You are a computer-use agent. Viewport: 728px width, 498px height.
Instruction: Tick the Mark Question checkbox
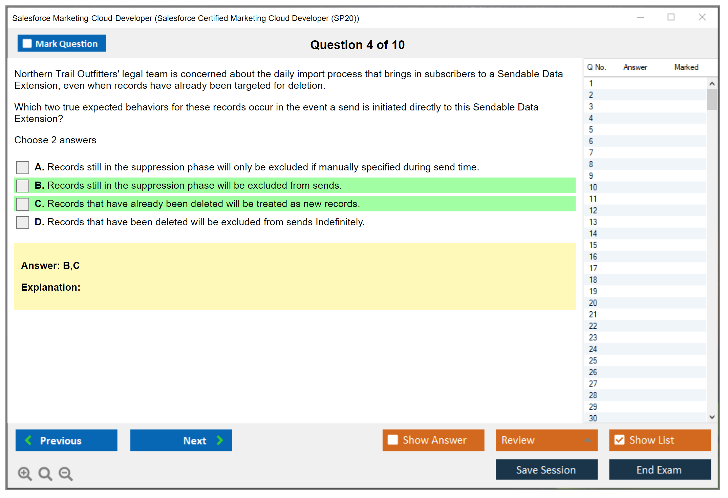click(27, 43)
